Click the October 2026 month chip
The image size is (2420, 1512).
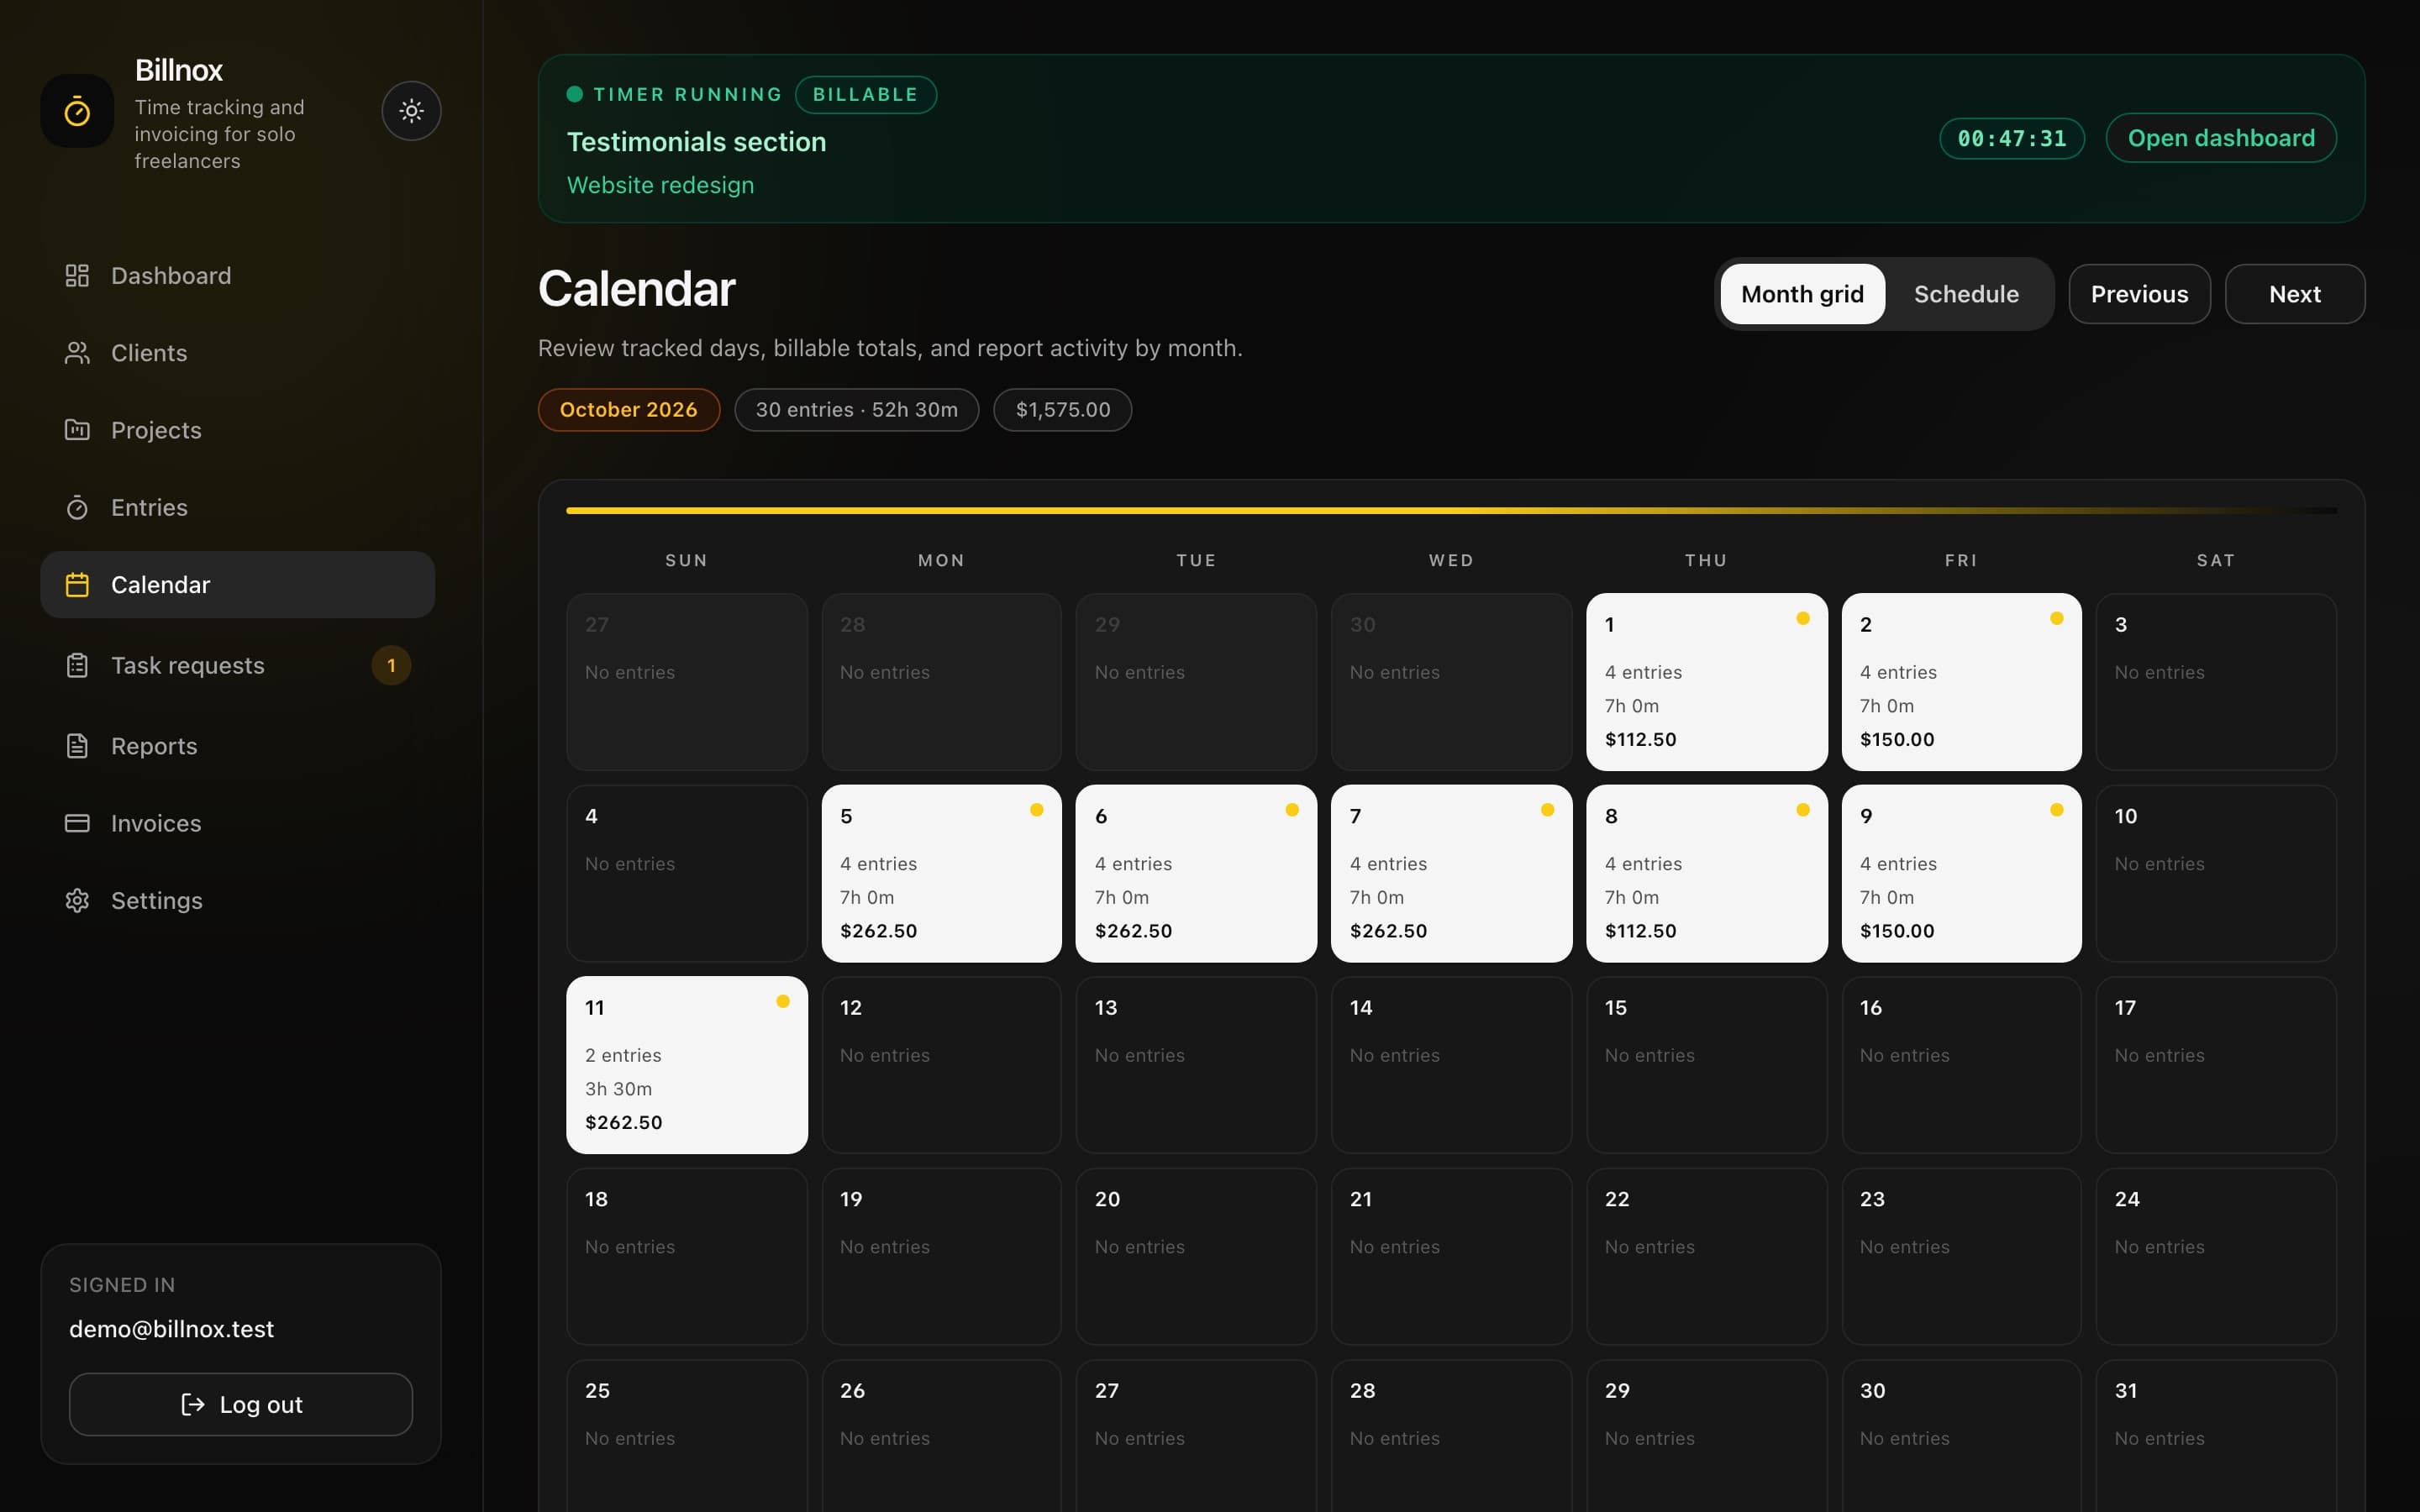click(x=629, y=410)
